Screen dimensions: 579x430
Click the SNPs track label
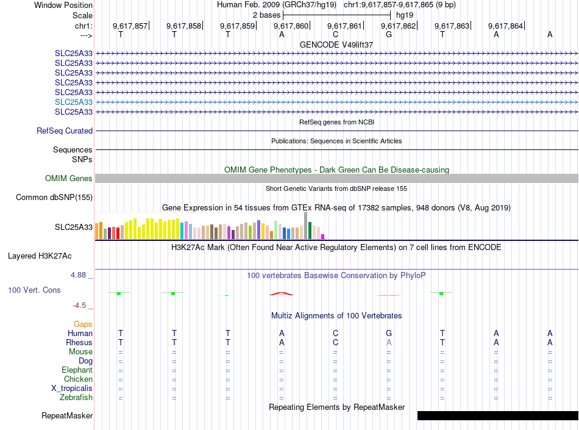82,159
